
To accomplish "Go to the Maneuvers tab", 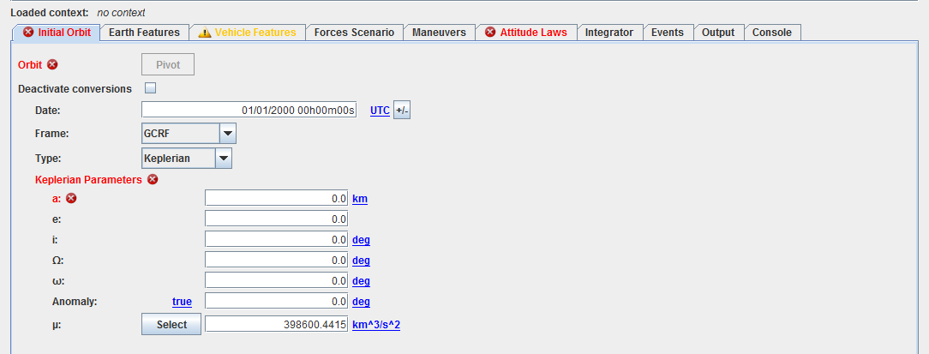I will (x=439, y=33).
